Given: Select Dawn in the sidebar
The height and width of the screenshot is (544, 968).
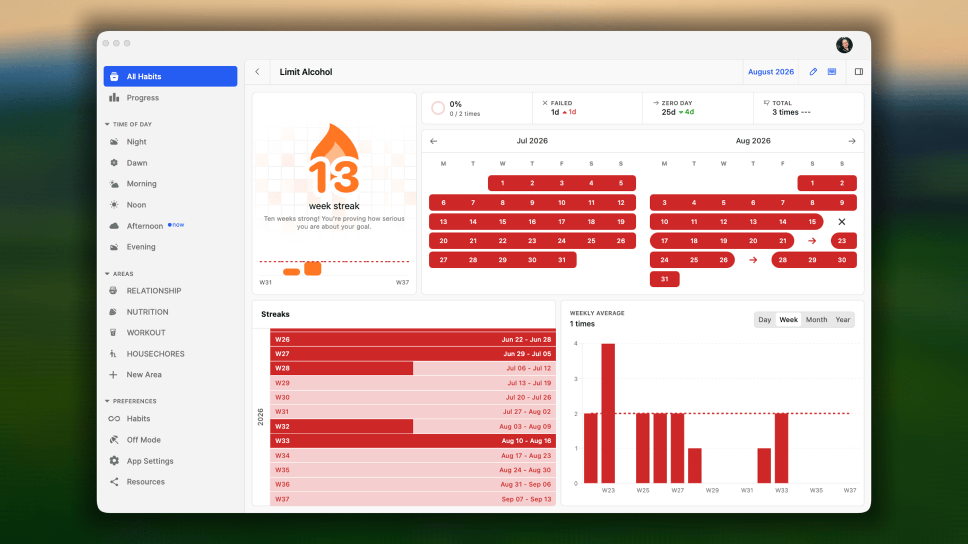Looking at the screenshot, I should (x=170, y=163).
